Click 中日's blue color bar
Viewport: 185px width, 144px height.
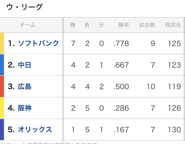[2, 65]
